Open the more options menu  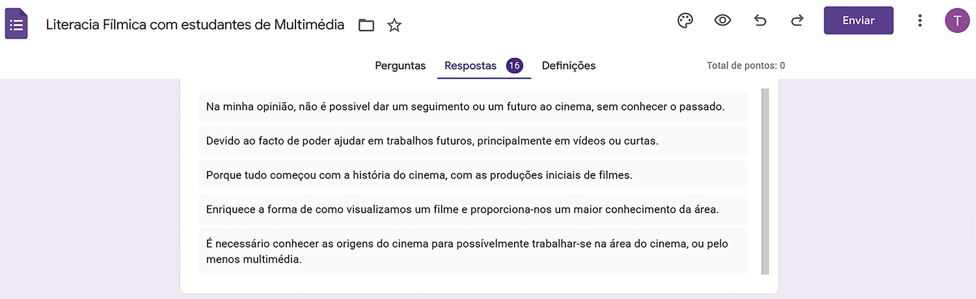[x=919, y=21]
